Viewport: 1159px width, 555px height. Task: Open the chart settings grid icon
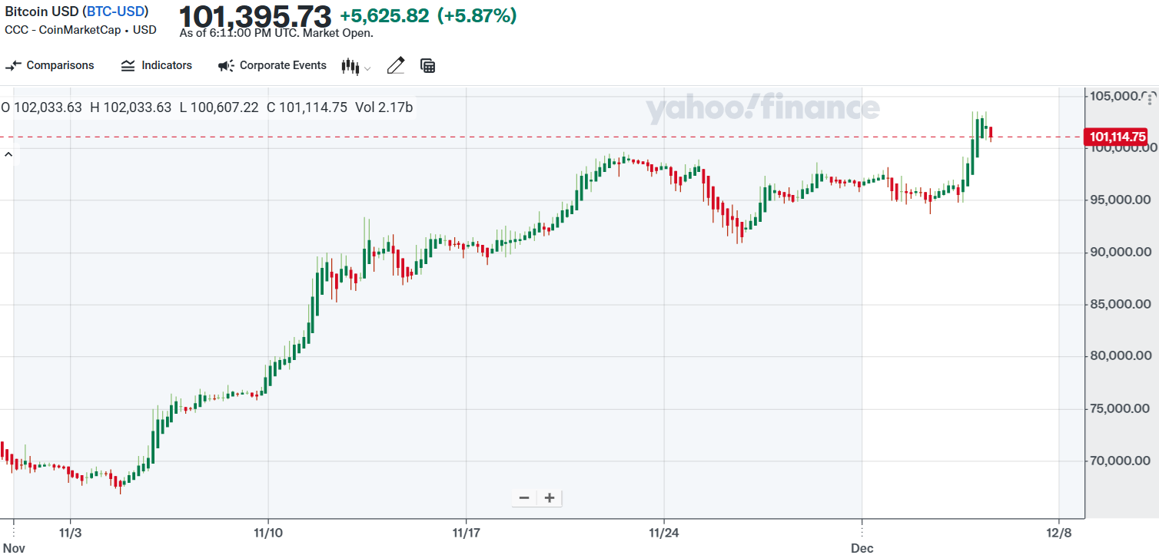point(428,65)
